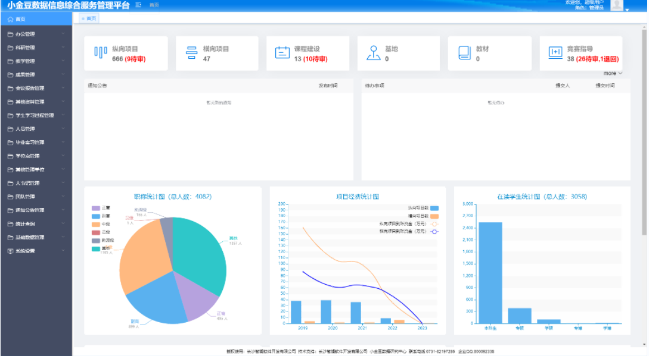Click the 竞赛指导 scoreboard icon

(x=555, y=53)
